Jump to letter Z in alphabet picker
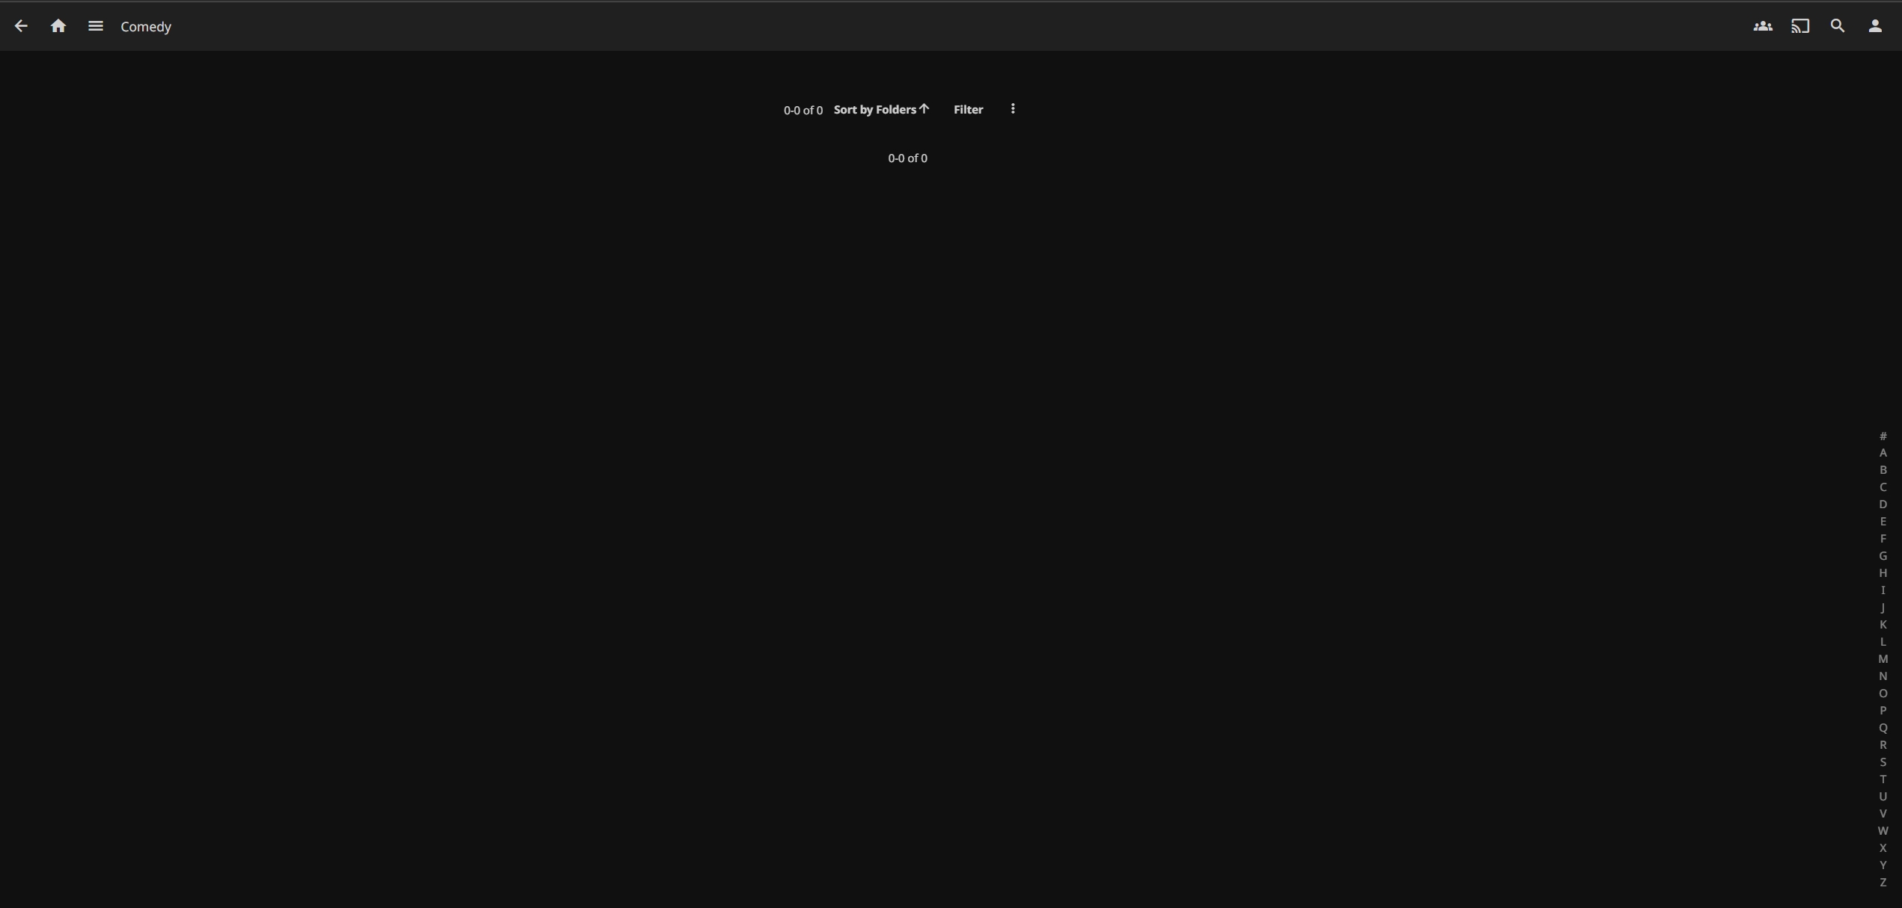This screenshot has height=908, width=1902. (x=1883, y=883)
